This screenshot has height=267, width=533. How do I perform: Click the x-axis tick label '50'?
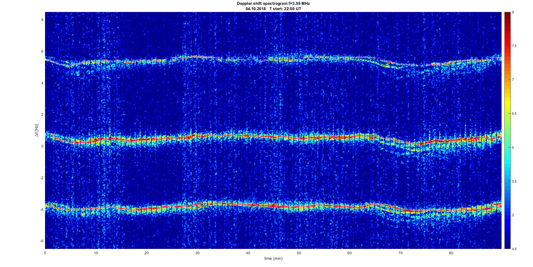(299, 253)
